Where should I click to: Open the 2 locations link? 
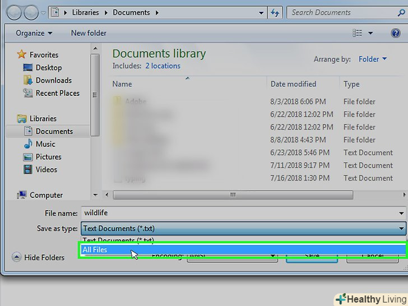(x=163, y=66)
